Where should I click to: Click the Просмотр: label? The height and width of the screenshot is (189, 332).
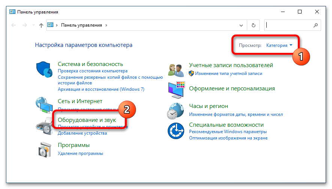point(250,45)
